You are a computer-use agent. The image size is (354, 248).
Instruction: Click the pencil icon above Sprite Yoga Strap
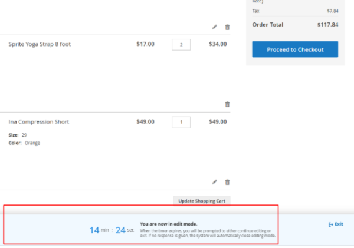point(215,27)
